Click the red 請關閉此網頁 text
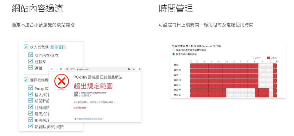The image size is (294, 136). tap(80, 108)
